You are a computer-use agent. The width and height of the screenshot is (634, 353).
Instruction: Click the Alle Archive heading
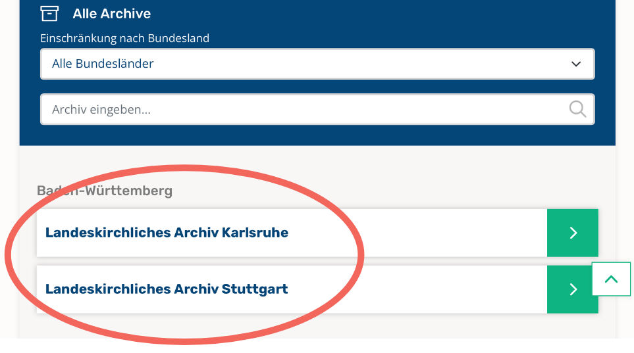click(x=112, y=14)
